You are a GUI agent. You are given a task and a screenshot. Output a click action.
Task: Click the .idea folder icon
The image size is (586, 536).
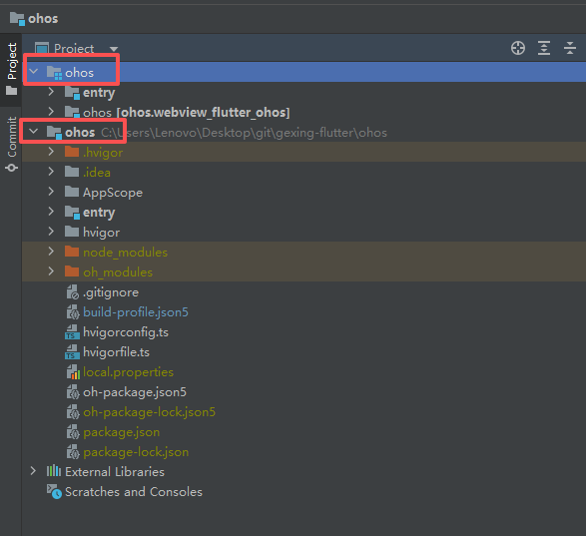72,172
